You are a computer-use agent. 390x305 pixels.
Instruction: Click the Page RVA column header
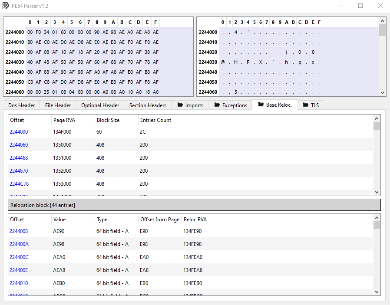pos(64,120)
